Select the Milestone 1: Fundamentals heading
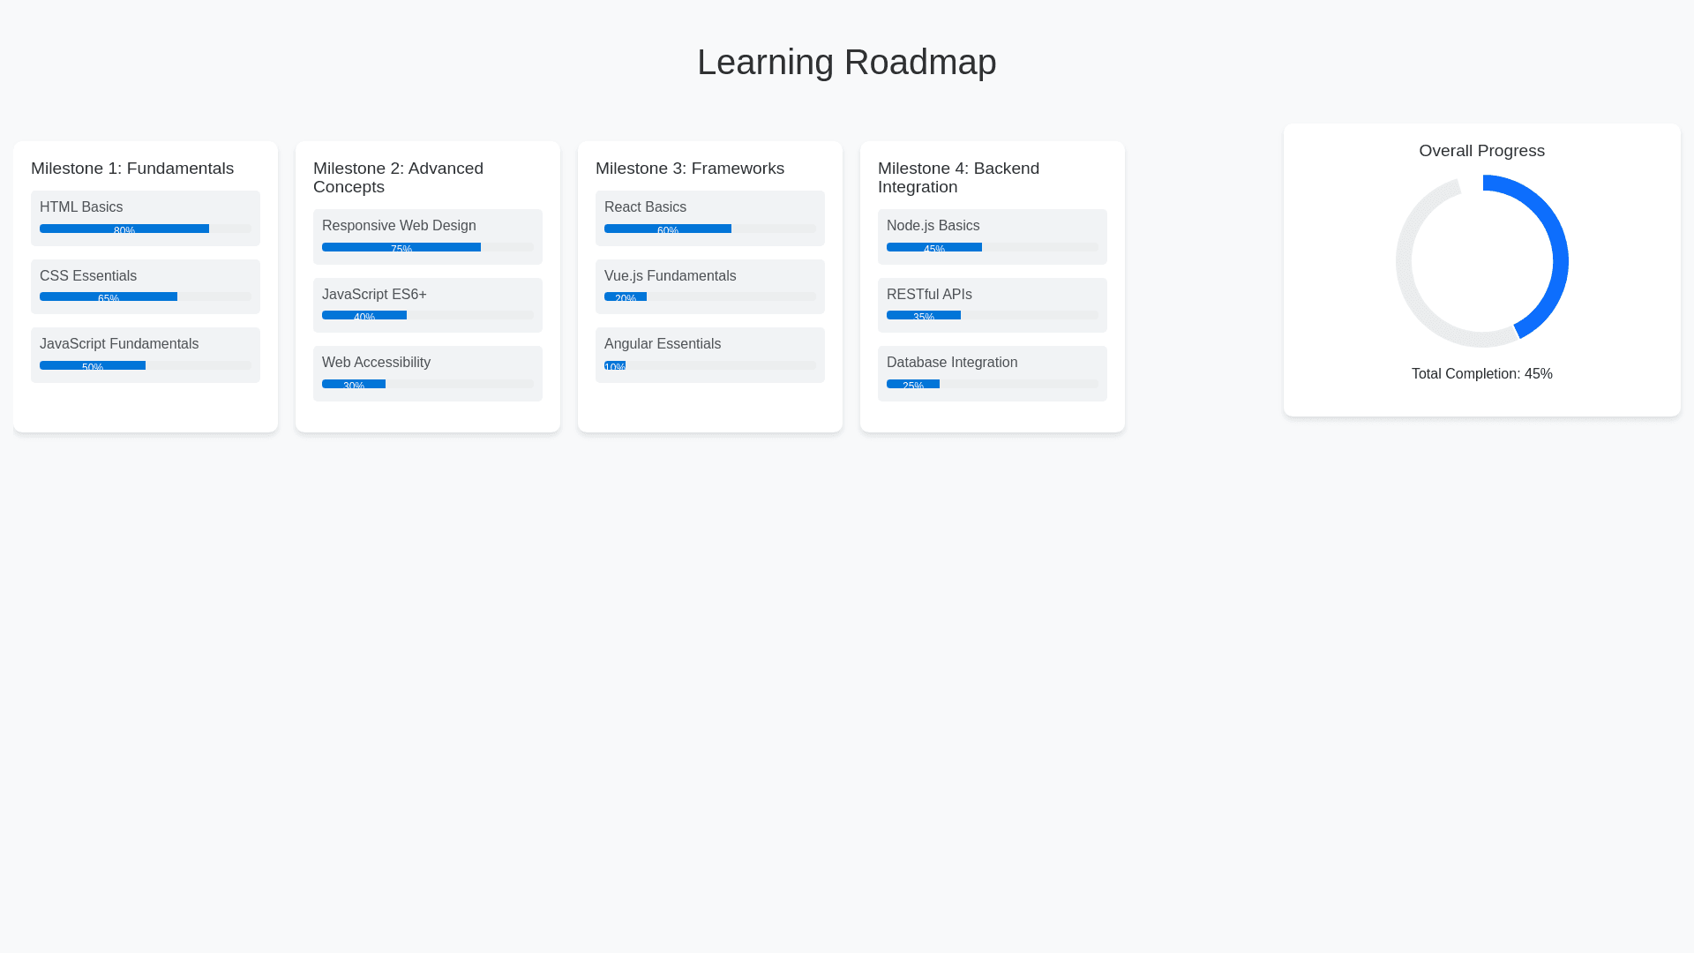1694x953 pixels. click(x=132, y=169)
